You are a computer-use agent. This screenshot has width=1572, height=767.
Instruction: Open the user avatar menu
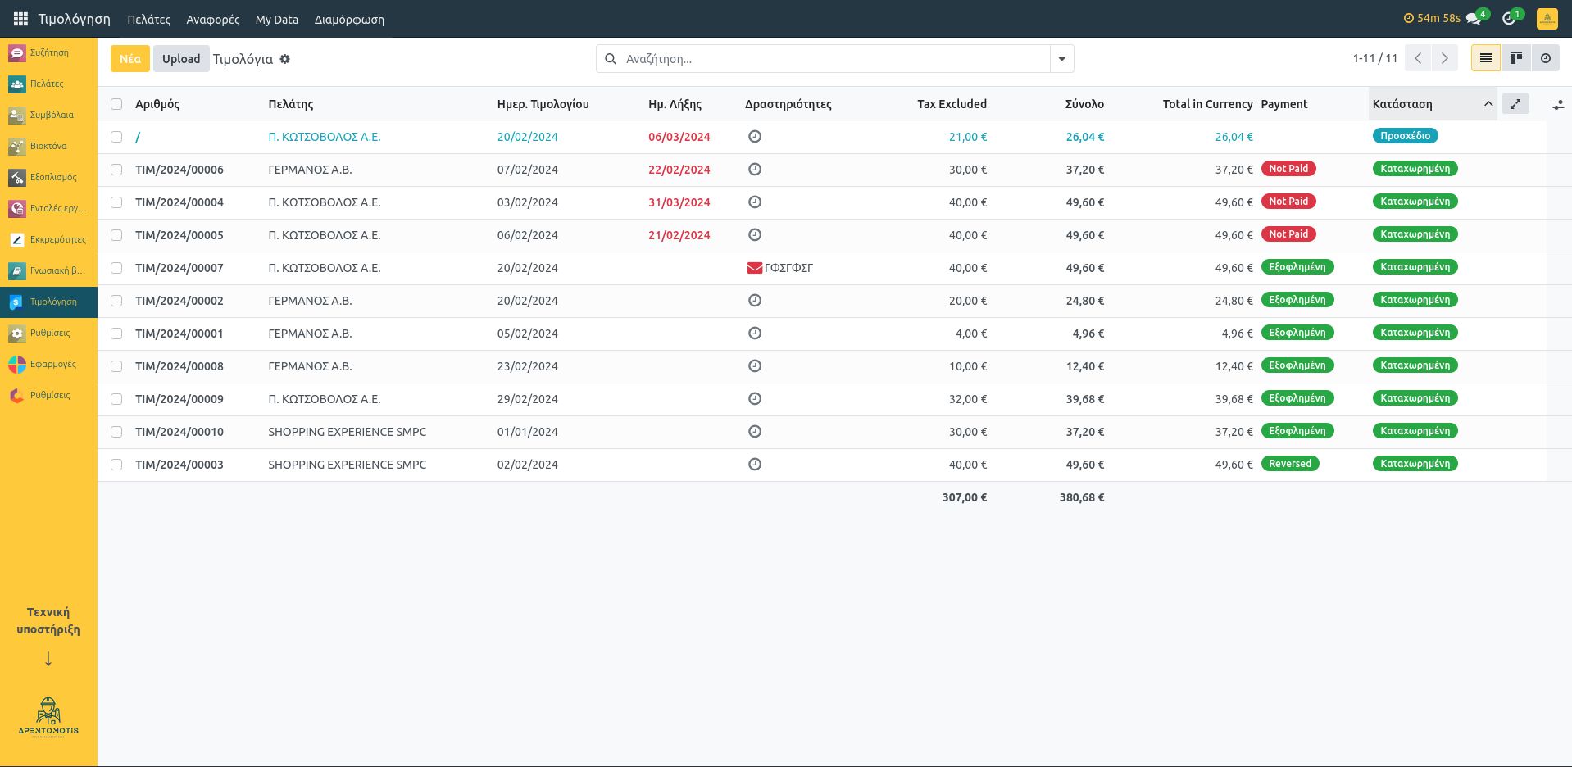coord(1547,18)
